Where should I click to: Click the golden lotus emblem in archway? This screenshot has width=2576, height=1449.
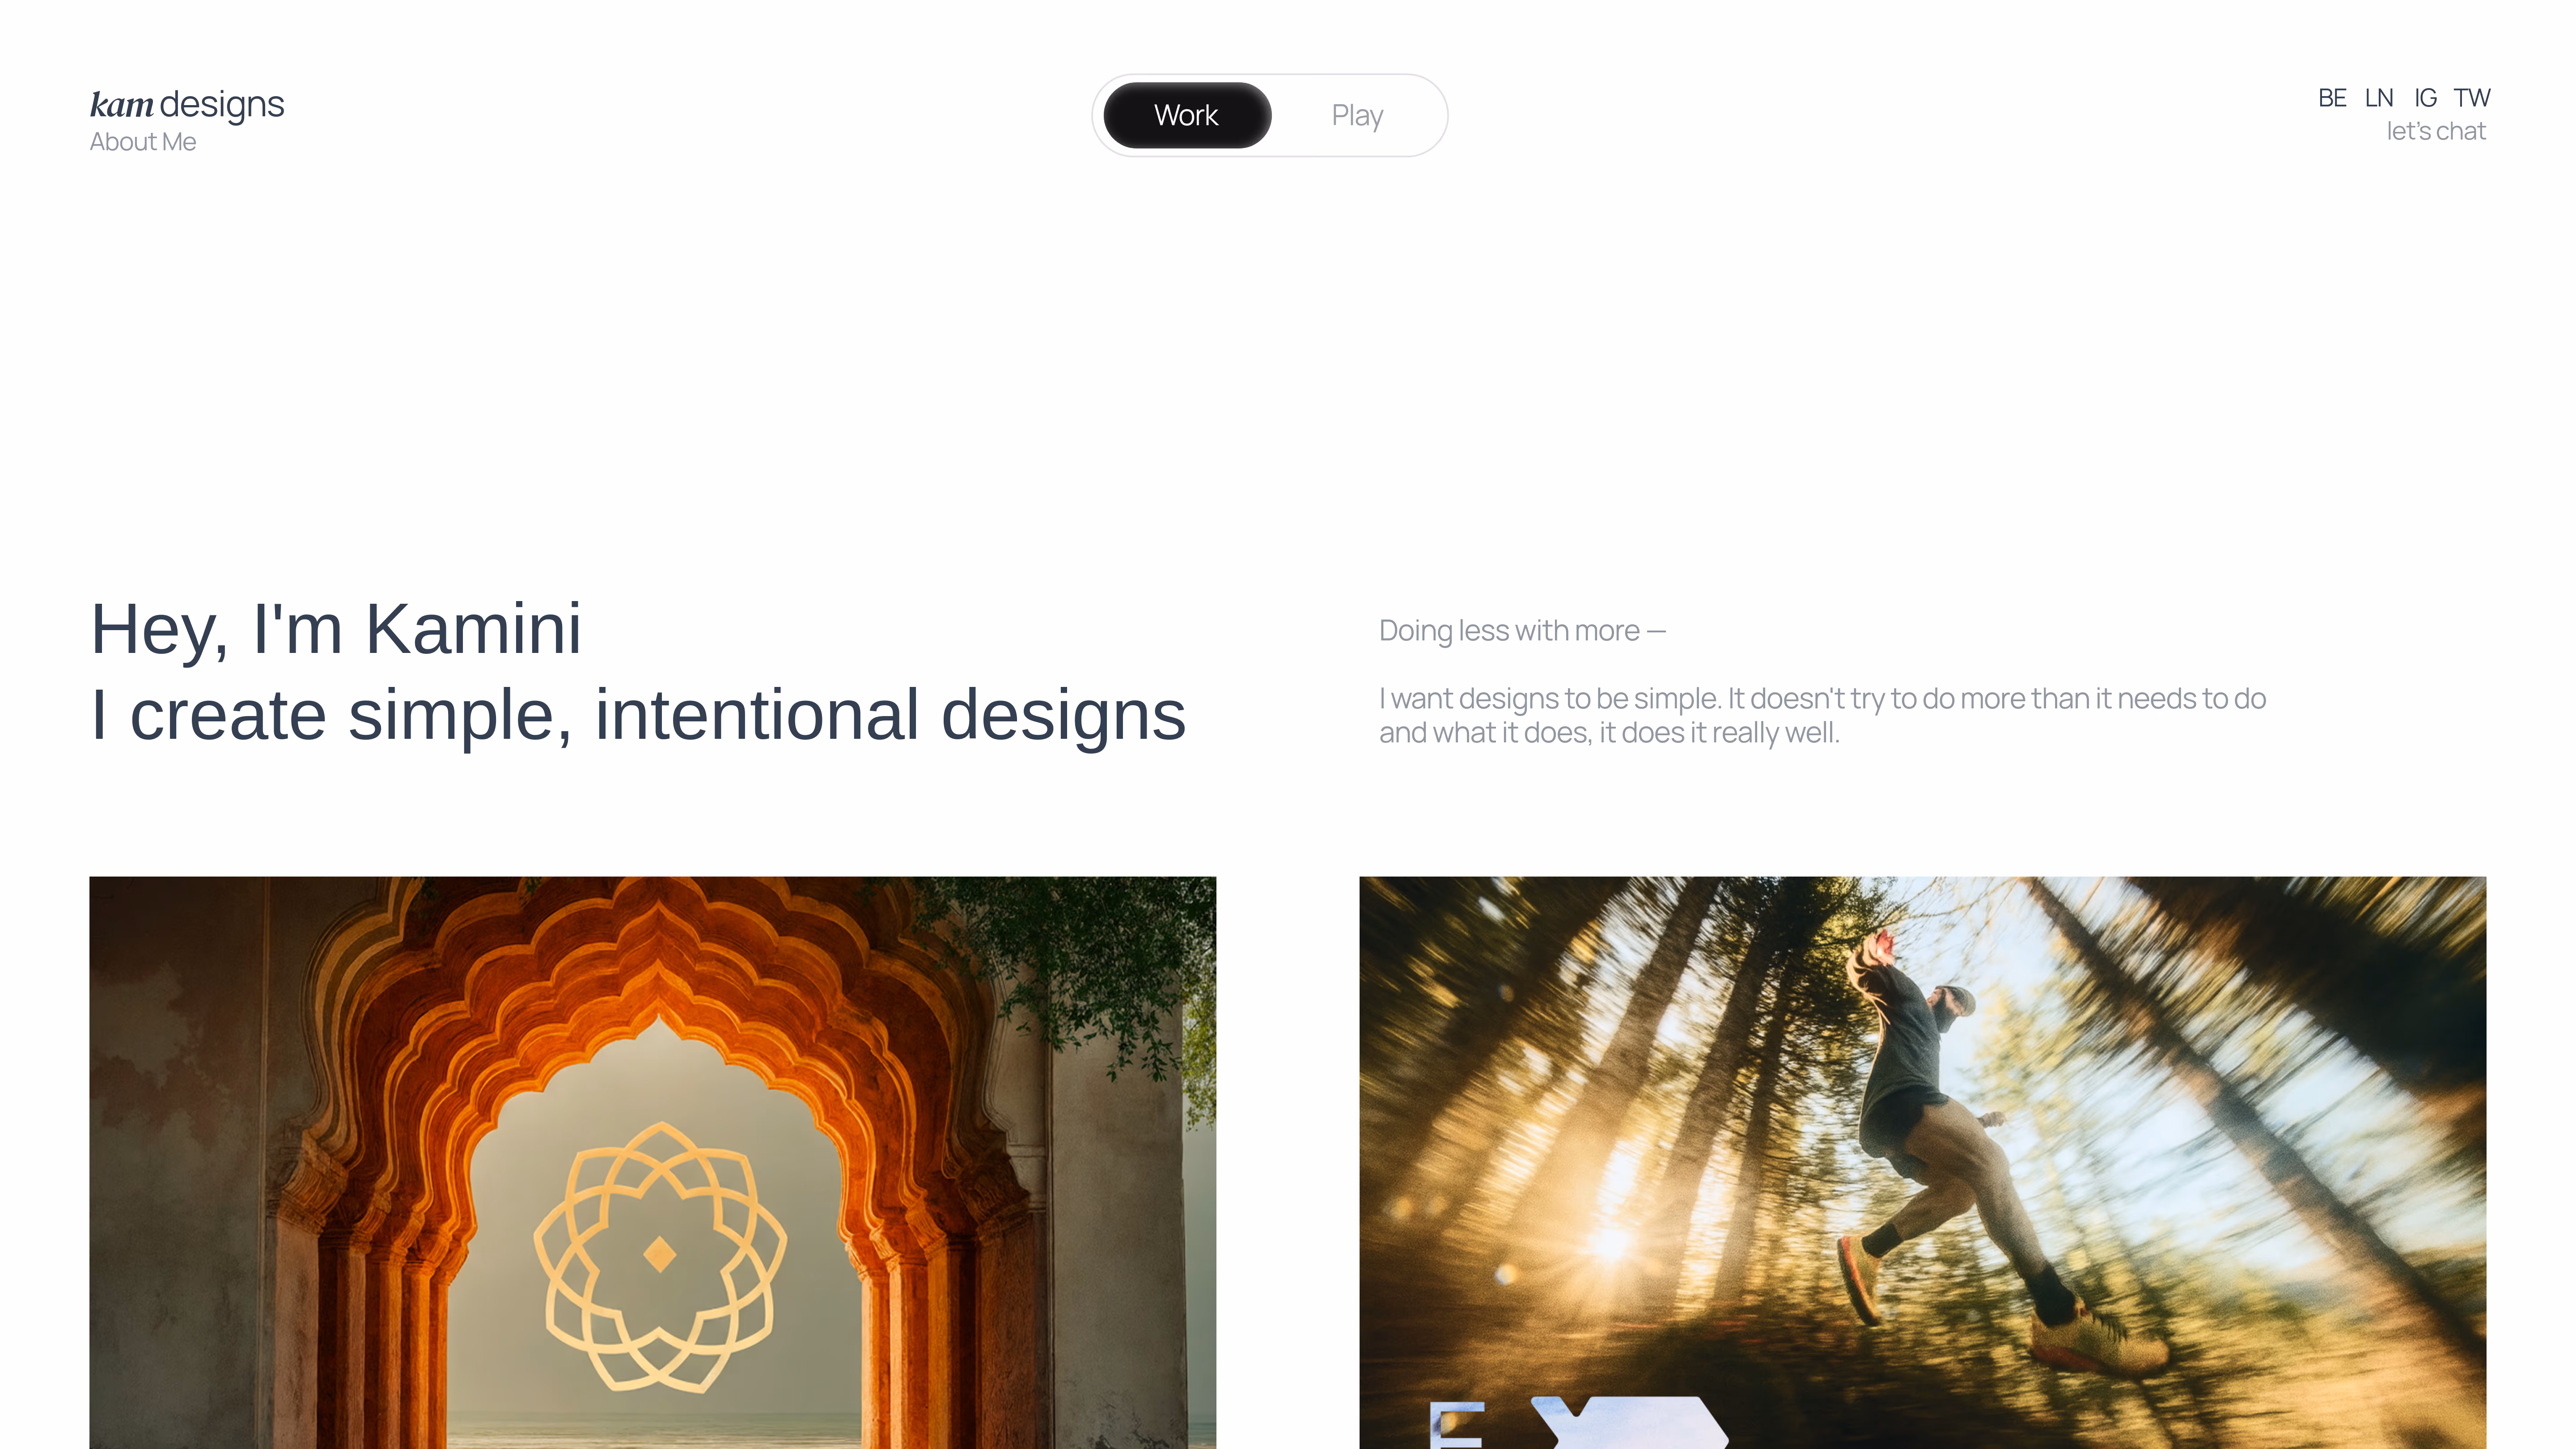click(x=660, y=1256)
